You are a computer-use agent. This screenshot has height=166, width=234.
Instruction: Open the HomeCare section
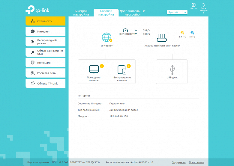46,63
